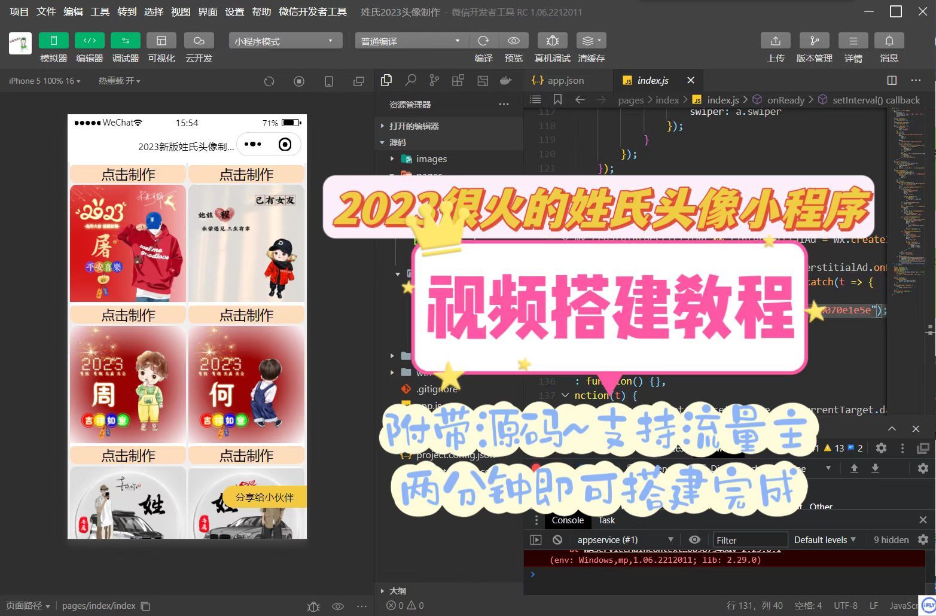
Task: Open the 项目 menu
Action: (x=19, y=11)
